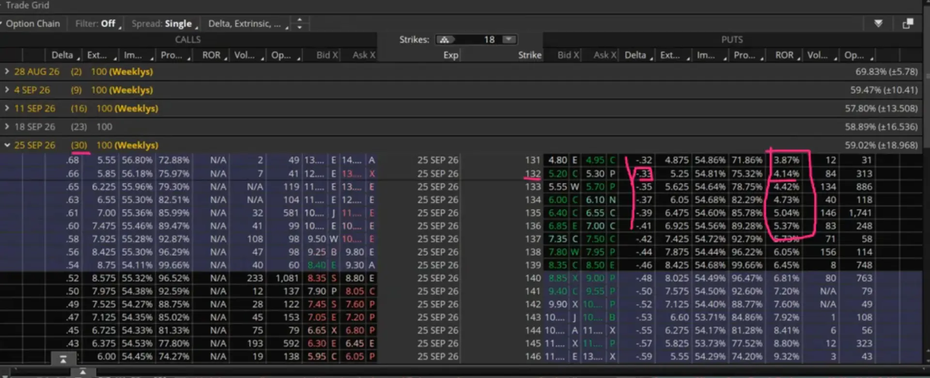Open the Strikes 18 dropdown arrow
The height and width of the screenshot is (378, 930).
click(x=509, y=40)
